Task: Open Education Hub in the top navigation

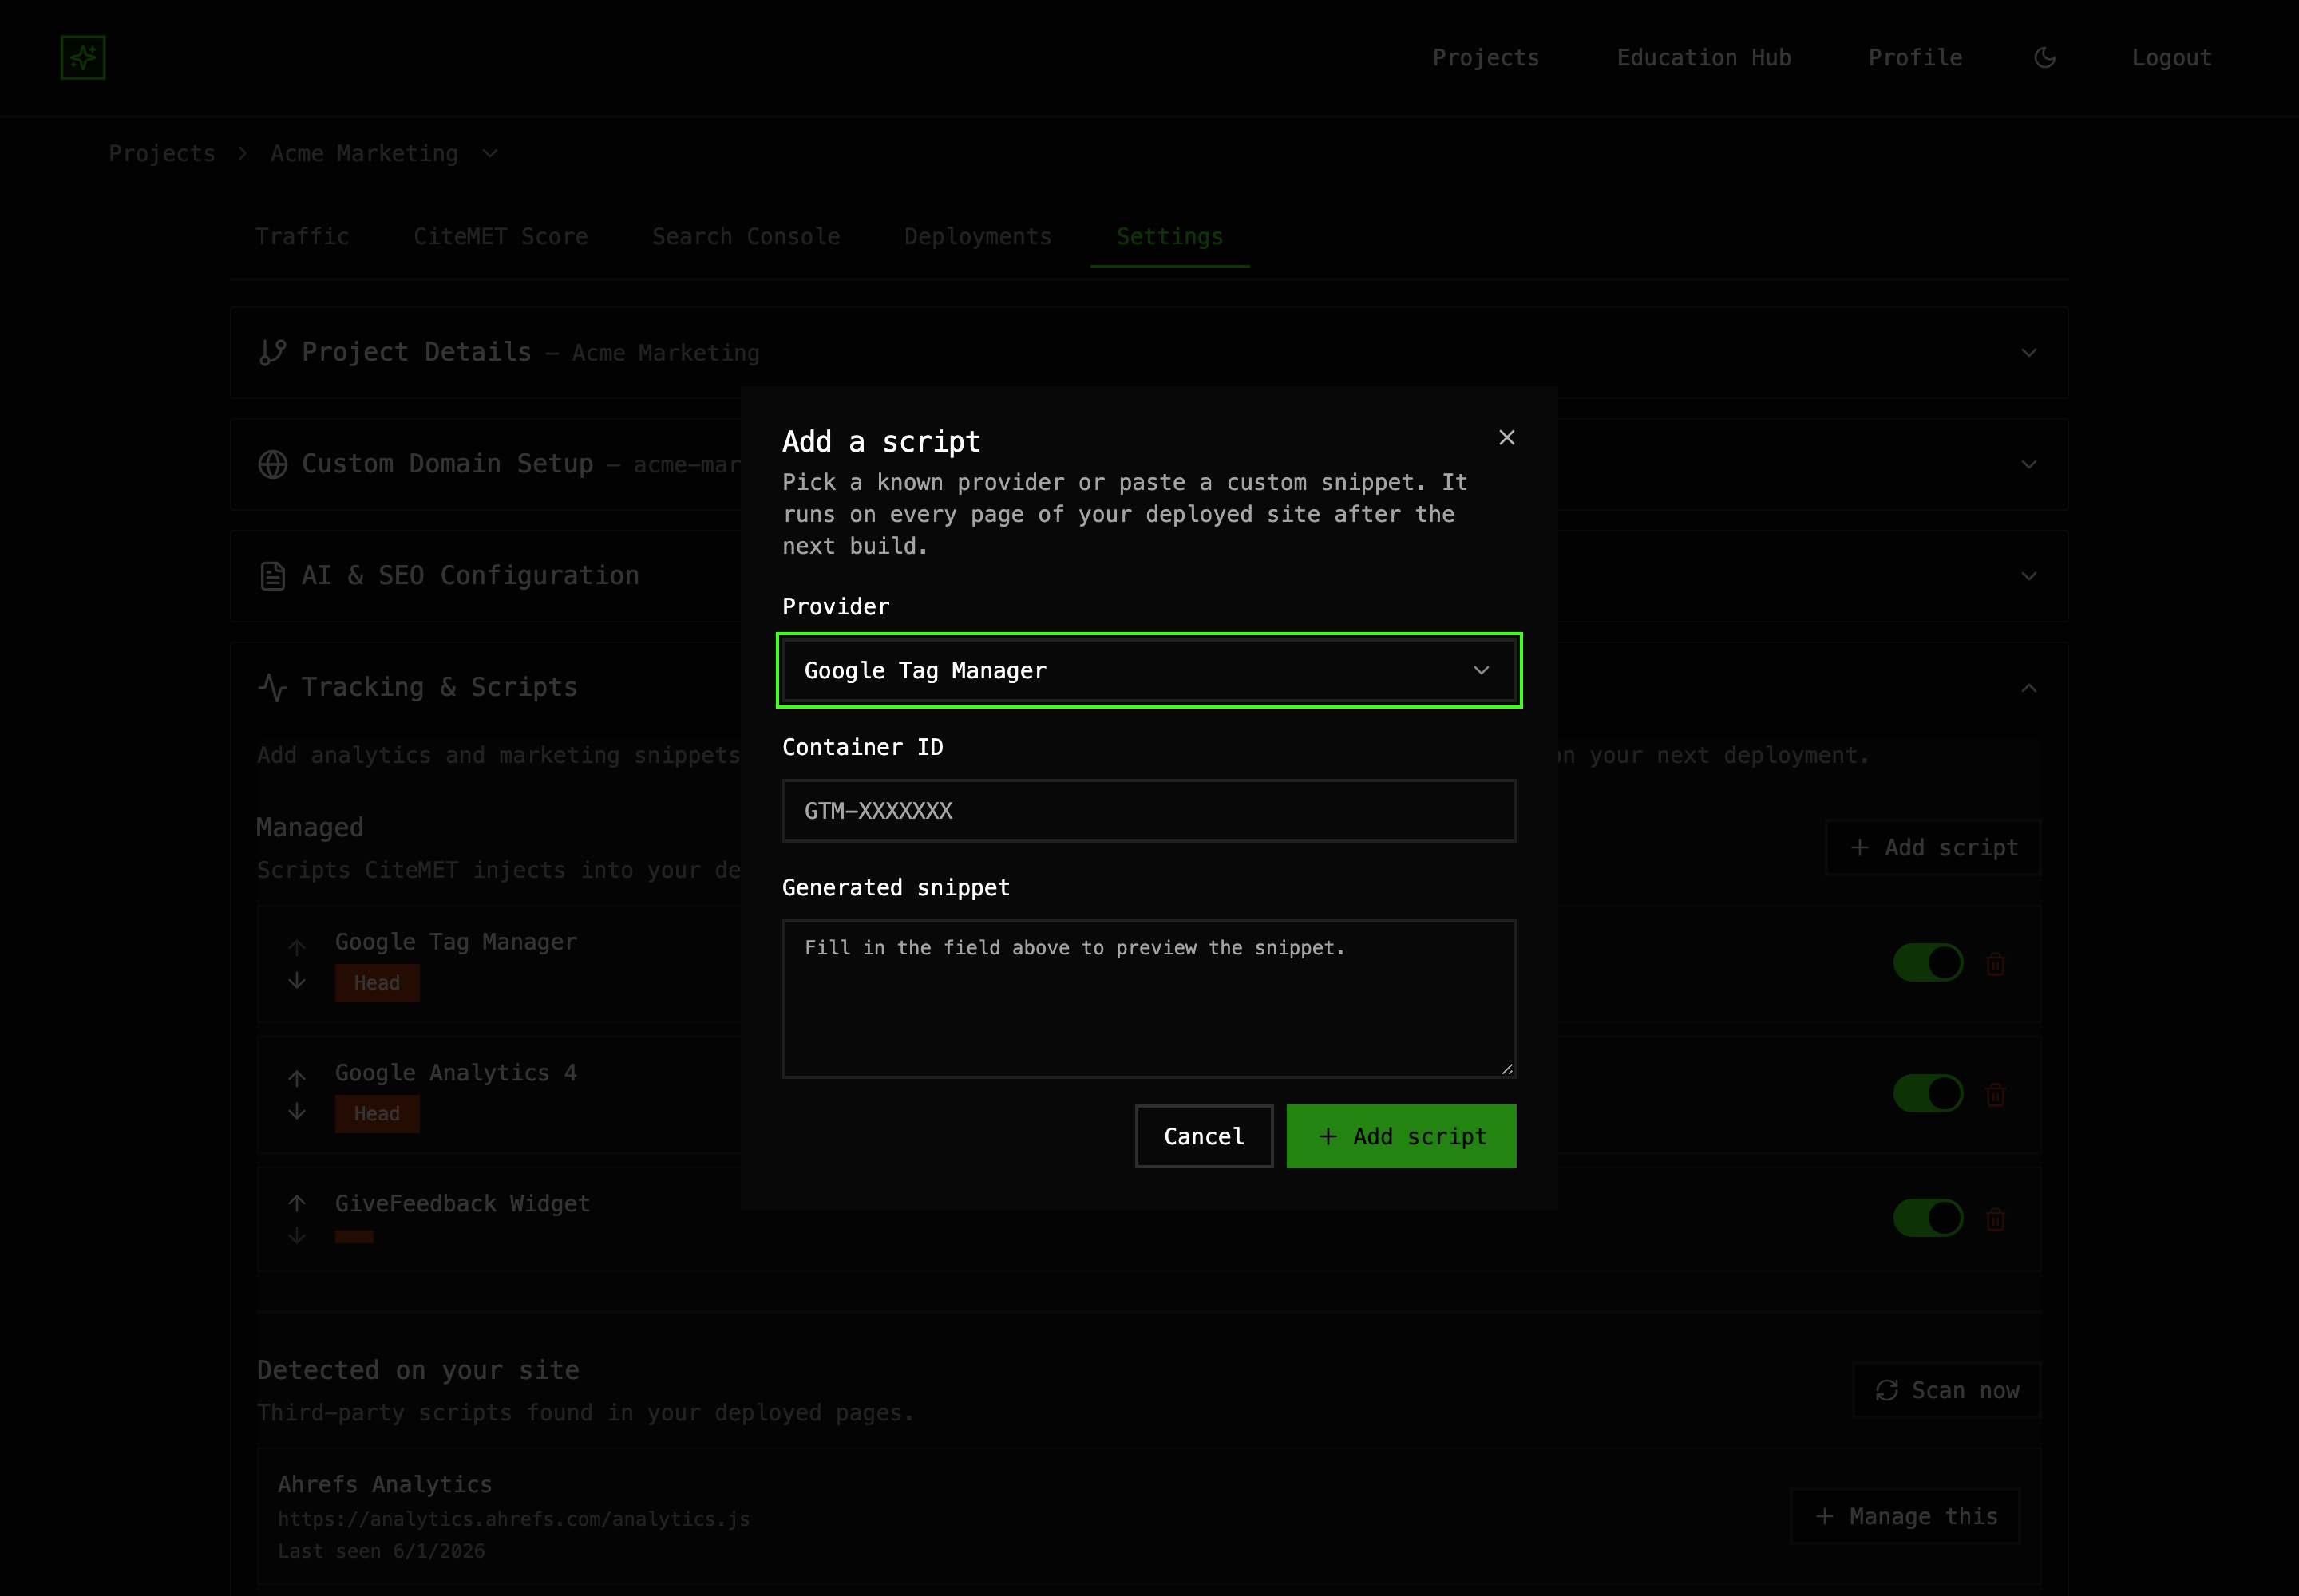Action: pyautogui.click(x=1703, y=58)
